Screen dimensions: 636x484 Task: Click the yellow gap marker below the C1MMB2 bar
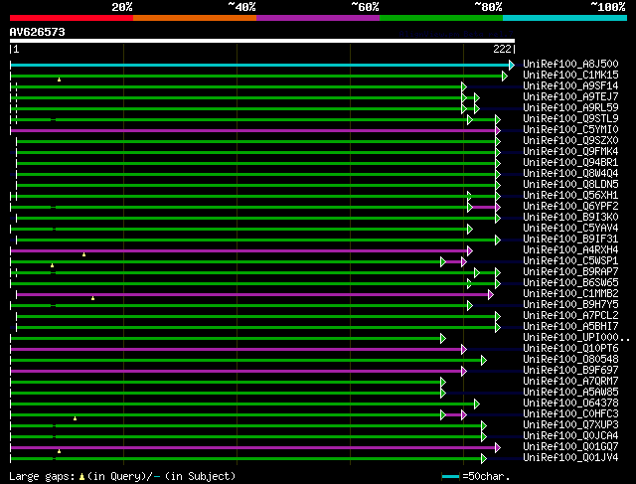coord(92,298)
